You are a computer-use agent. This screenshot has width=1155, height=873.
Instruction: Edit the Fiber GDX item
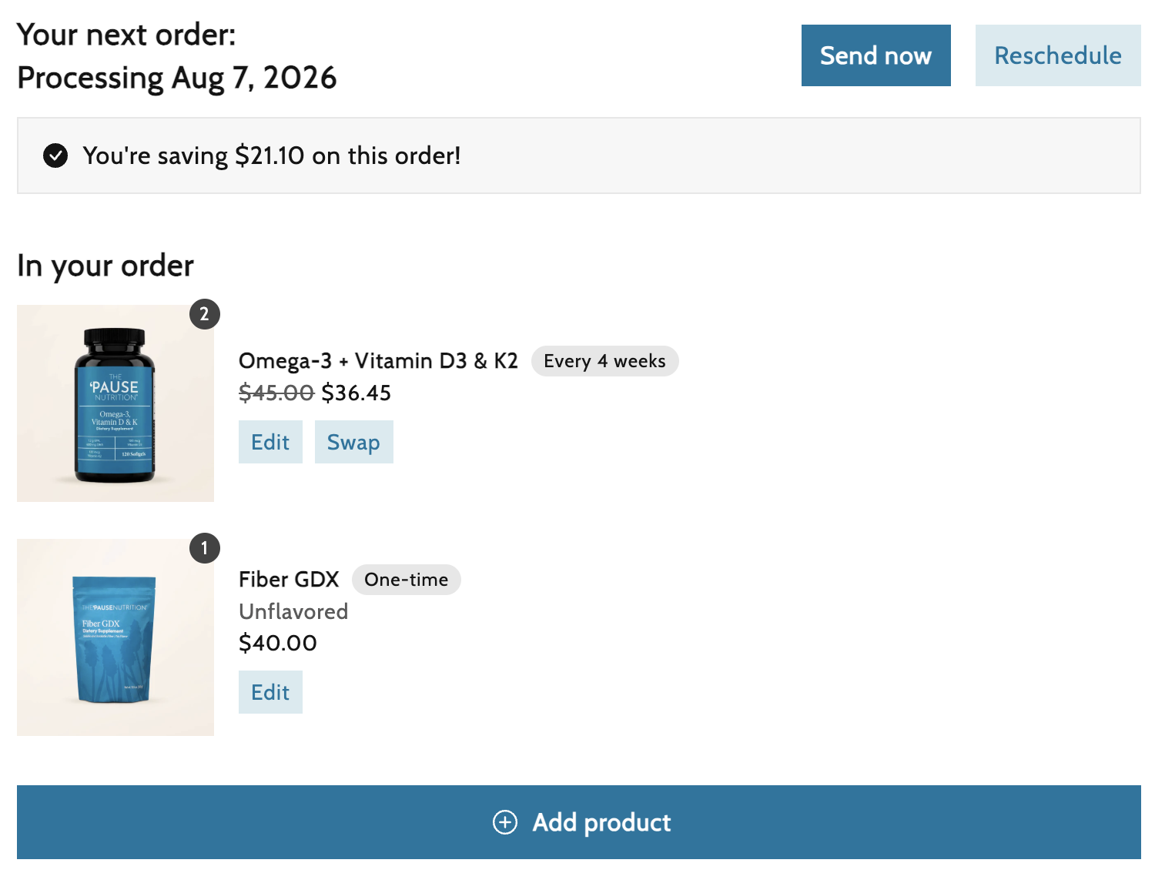[x=270, y=692]
